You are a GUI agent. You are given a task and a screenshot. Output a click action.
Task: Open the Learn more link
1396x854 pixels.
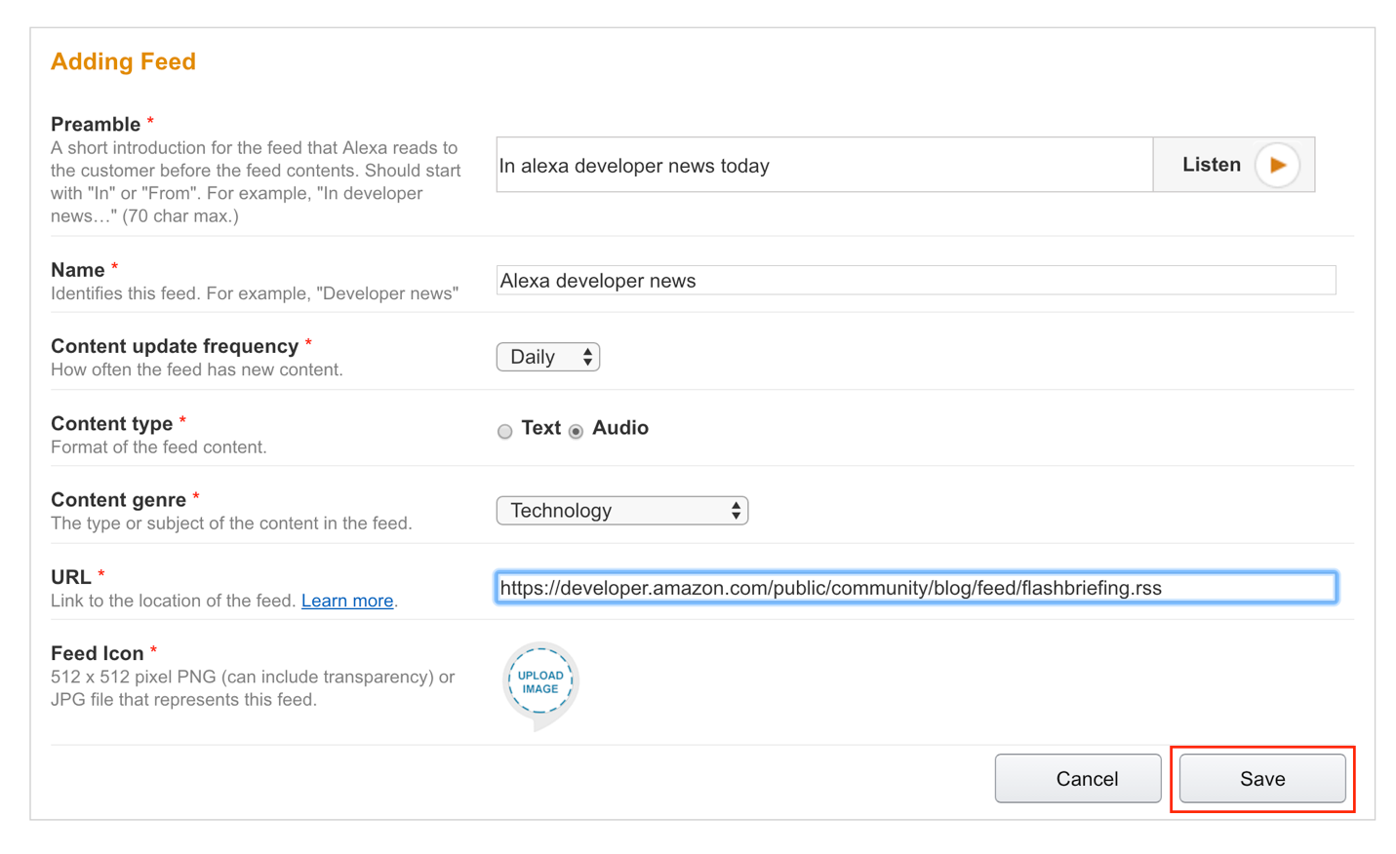(x=347, y=601)
